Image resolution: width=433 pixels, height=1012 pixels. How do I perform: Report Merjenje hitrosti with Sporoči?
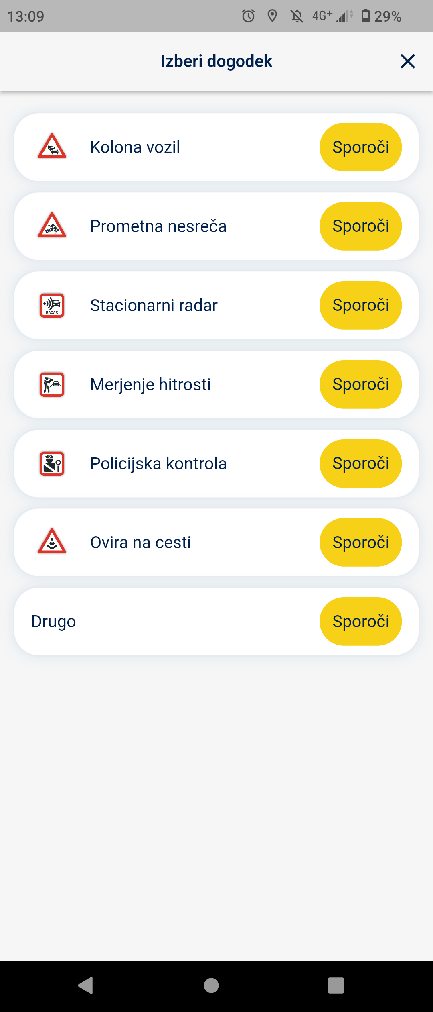360,384
